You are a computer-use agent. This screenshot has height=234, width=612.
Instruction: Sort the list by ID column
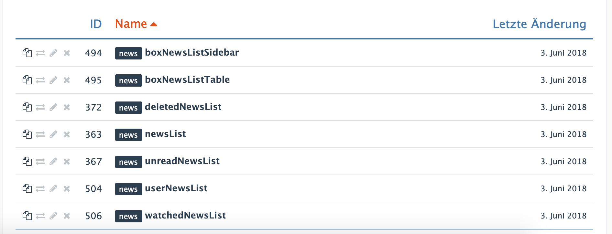(96, 24)
